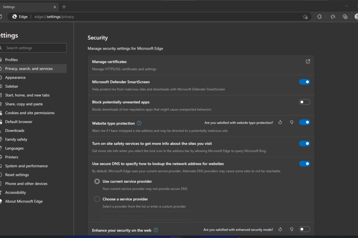358x238 pixels.
Task: Turn on Enhance your security on the web
Action: [304, 229]
